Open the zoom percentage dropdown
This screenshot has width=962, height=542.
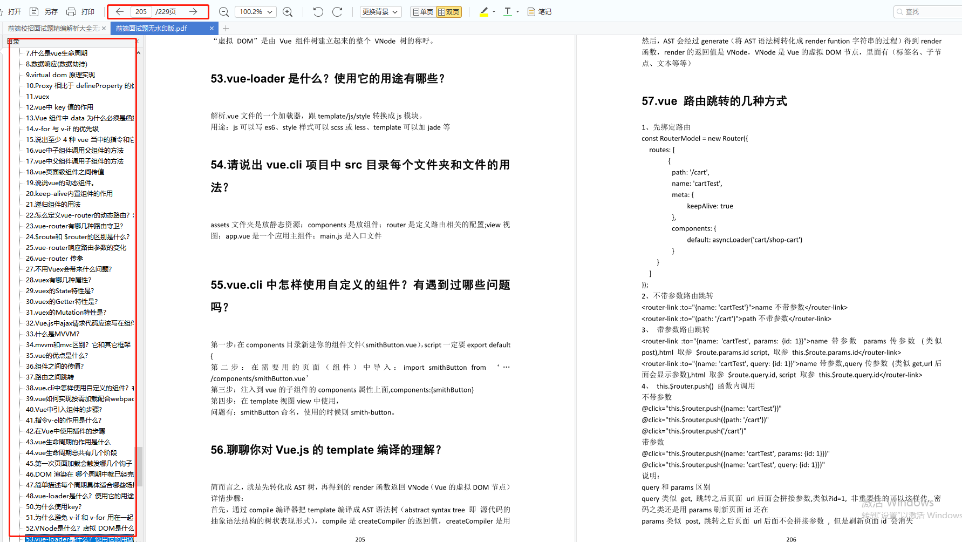[x=255, y=11]
